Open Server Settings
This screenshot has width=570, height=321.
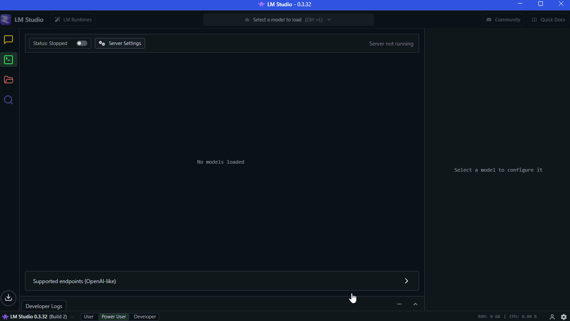[120, 43]
